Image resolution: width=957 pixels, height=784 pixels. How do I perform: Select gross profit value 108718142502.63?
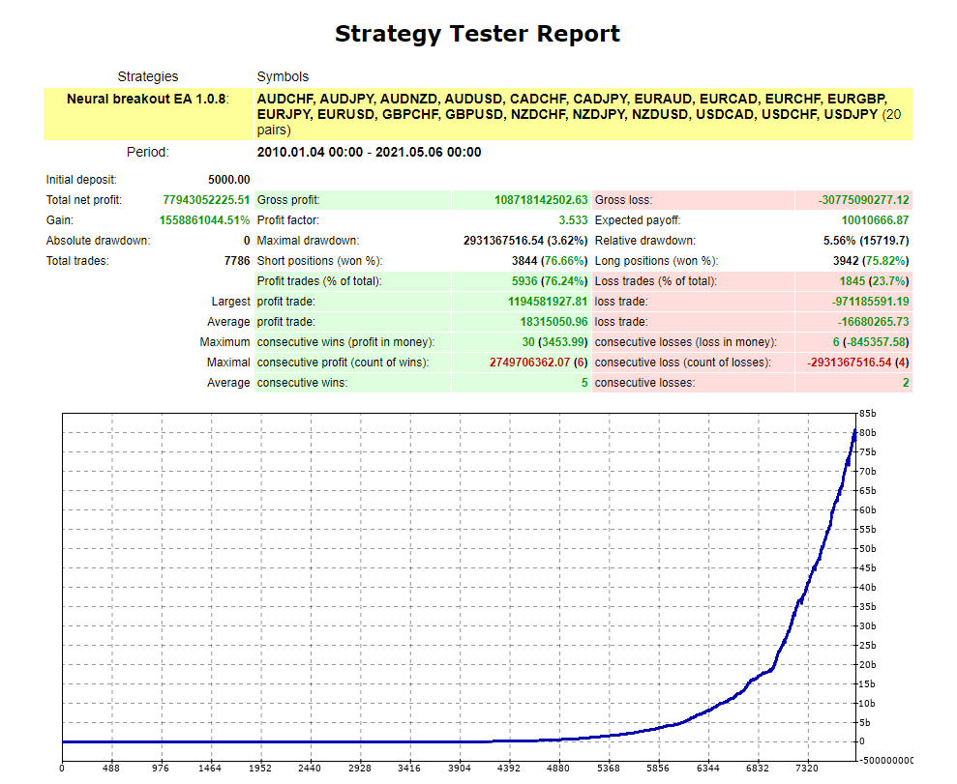tap(541, 200)
